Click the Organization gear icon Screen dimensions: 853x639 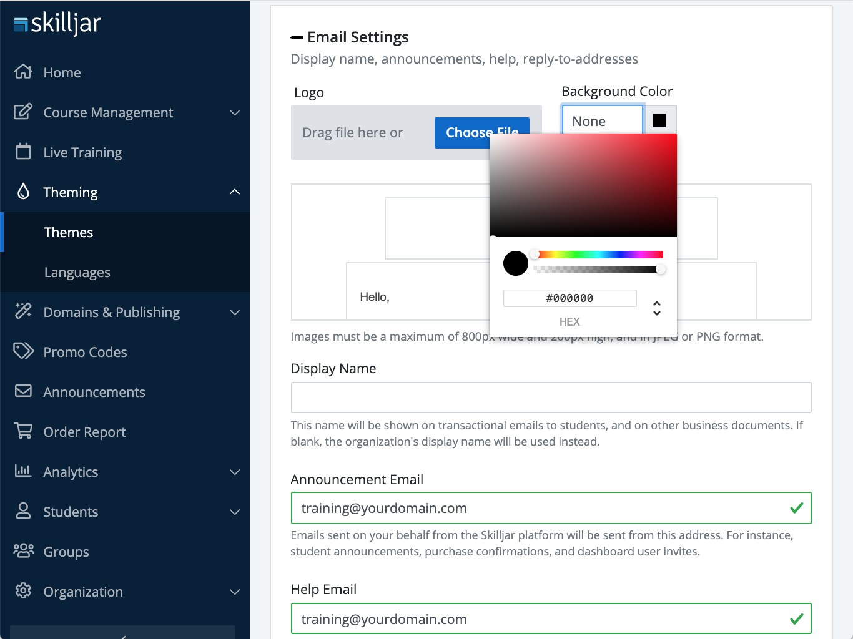23,590
